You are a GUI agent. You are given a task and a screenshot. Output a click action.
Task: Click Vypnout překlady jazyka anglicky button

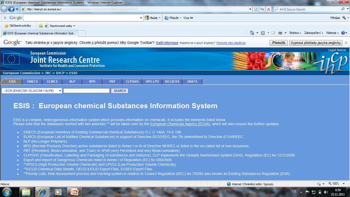(x=315, y=43)
